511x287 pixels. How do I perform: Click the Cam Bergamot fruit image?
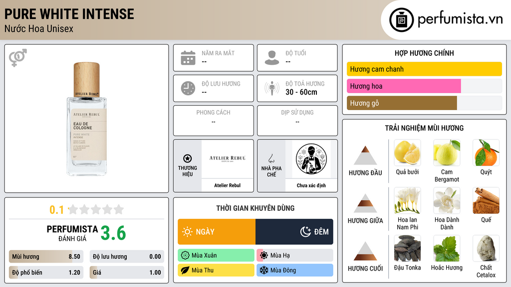click(x=447, y=152)
